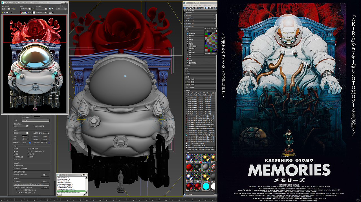Open edit region icon in frame buffer

12,9
